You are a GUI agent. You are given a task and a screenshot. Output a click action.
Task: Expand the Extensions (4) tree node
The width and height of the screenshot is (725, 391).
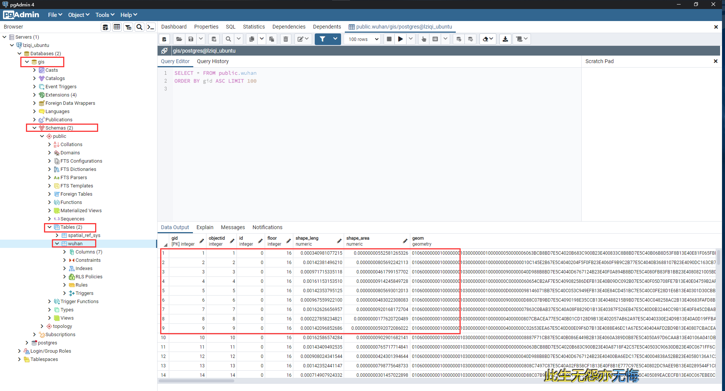[x=35, y=95]
